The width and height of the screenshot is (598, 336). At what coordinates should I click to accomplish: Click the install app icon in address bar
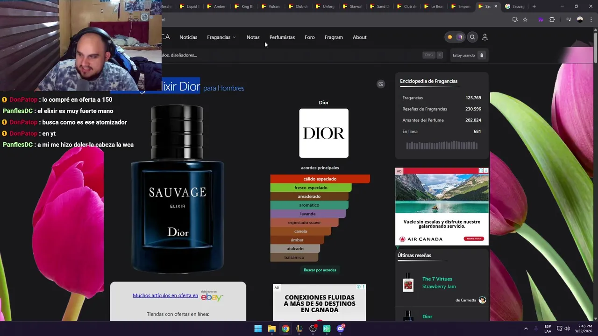point(515,20)
